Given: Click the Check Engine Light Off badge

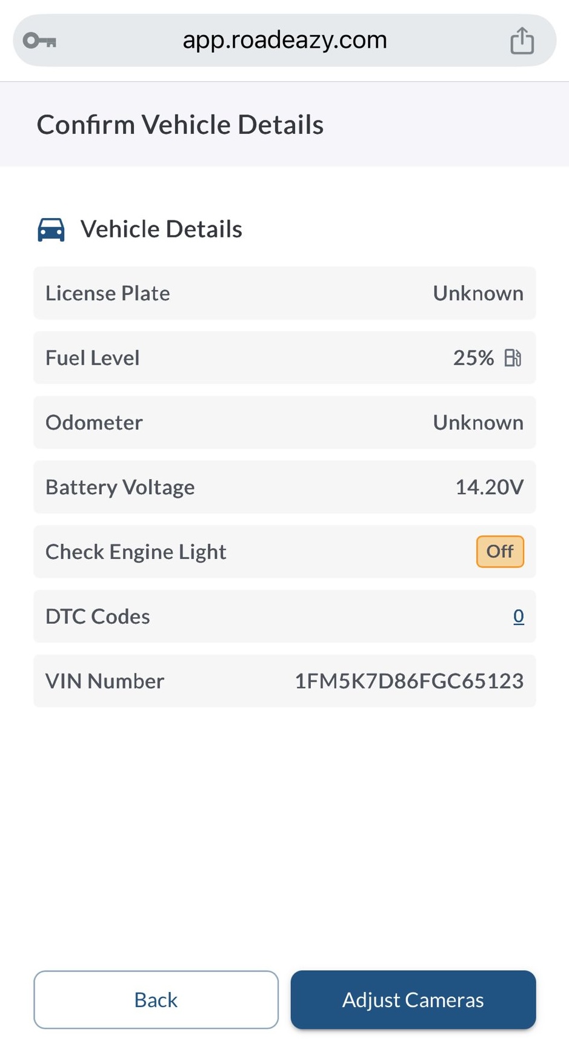Looking at the screenshot, I should [499, 552].
